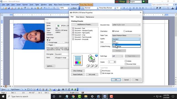Click the Bold formatting icon

[124, 8]
